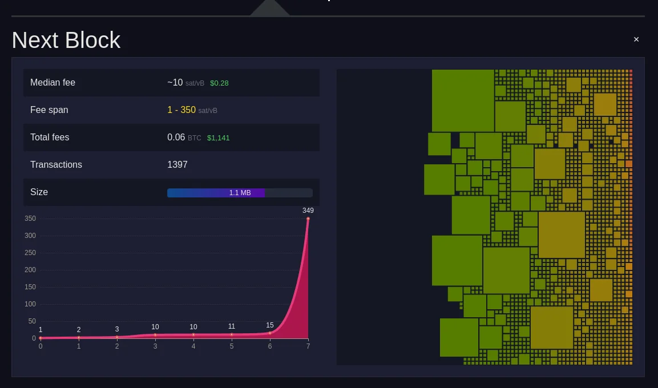The width and height of the screenshot is (658, 388).
Task: Click the Next Block heading
Action: pyautogui.click(x=66, y=41)
